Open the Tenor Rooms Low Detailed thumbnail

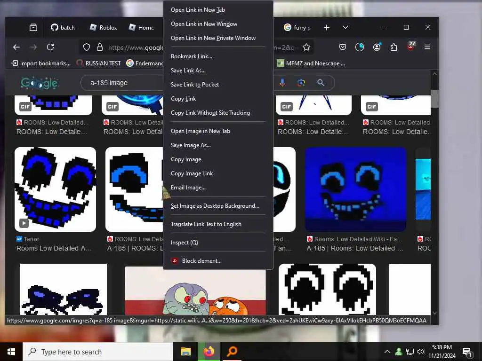click(x=56, y=189)
